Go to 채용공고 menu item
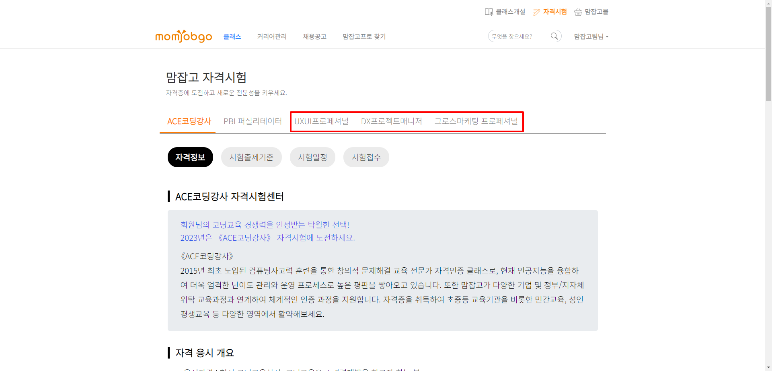 point(314,37)
